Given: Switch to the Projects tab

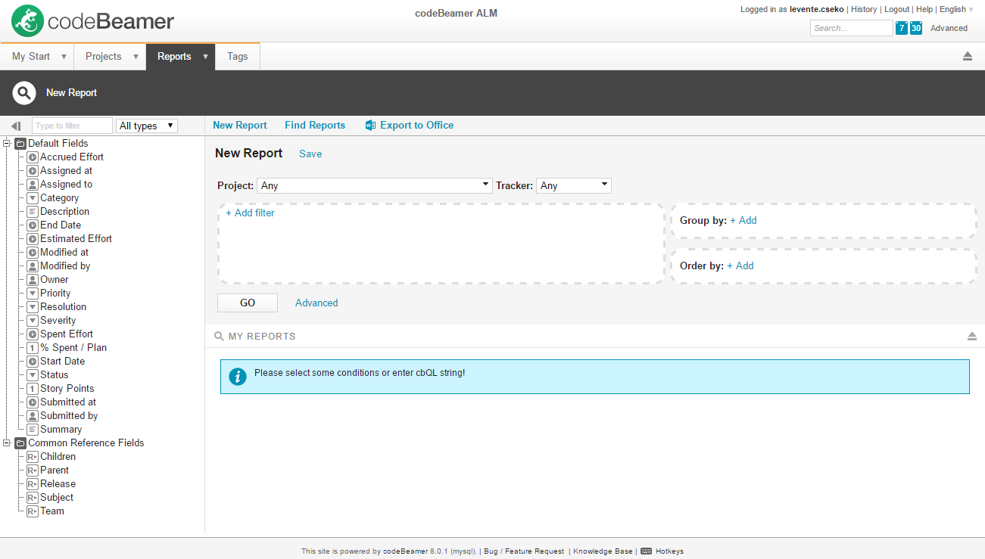Looking at the screenshot, I should coord(104,57).
